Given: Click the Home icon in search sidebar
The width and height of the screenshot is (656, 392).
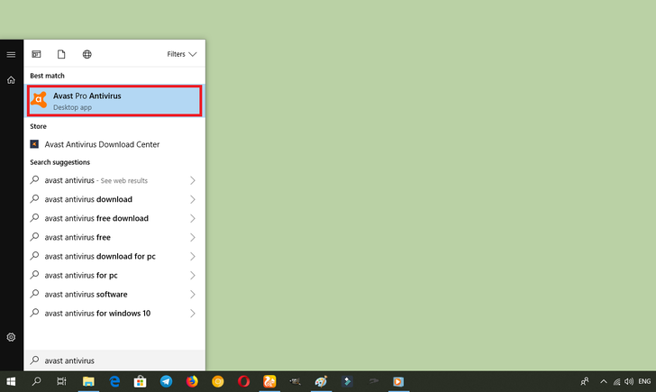Looking at the screenshot, I should (12, 80).
